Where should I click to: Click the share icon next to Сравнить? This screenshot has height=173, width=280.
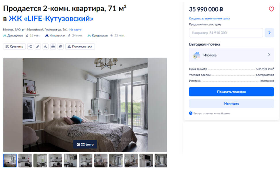tap(30, 47)
